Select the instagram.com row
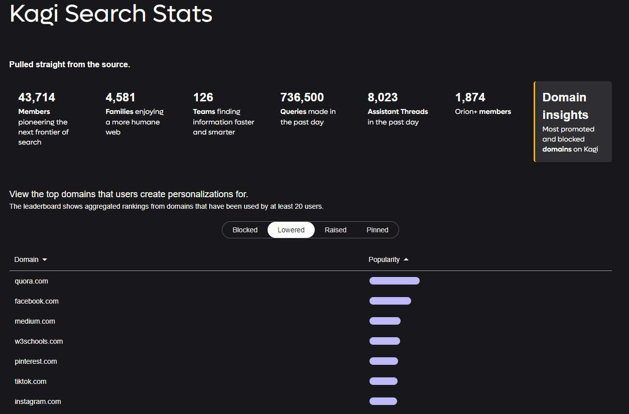 (x=311, y=401)
